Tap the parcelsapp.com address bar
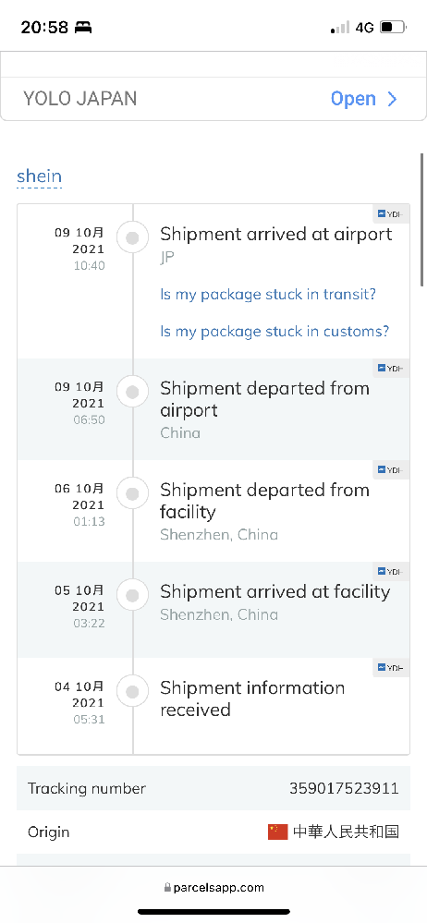This screenshot has width=427, height=923. coord(213,888)
